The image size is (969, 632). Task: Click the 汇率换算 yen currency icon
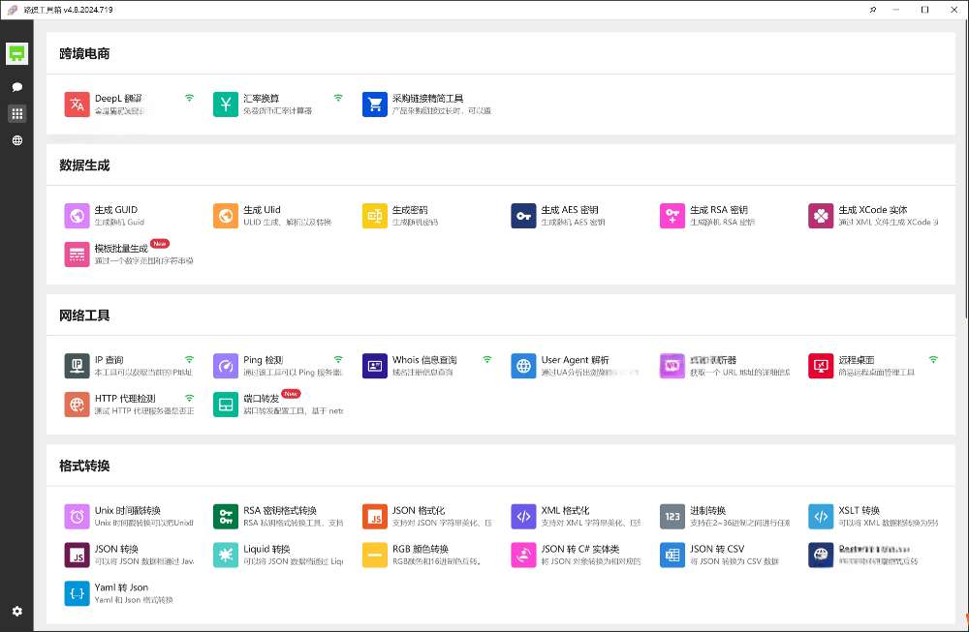(226, 105)
